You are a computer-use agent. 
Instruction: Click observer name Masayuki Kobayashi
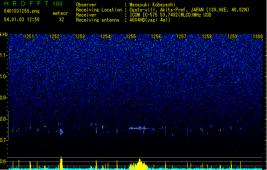coord(152,5)
